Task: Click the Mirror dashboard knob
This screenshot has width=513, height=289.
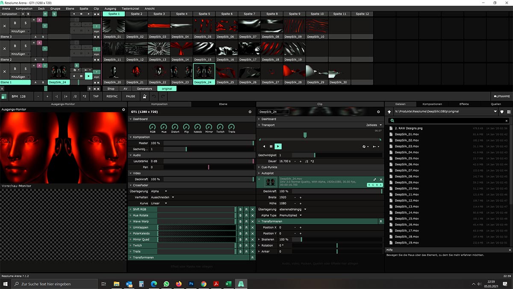Action: (208, 127)
